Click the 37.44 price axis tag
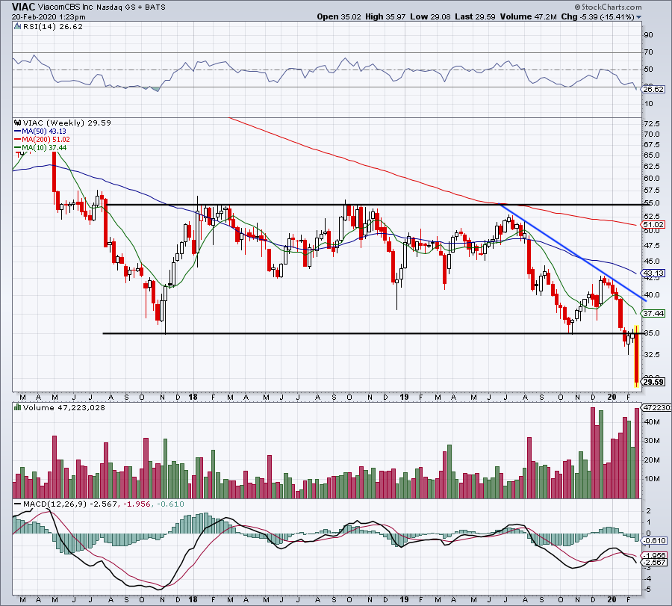Screen dimensions: 672x606 click(x=653, y=314)
